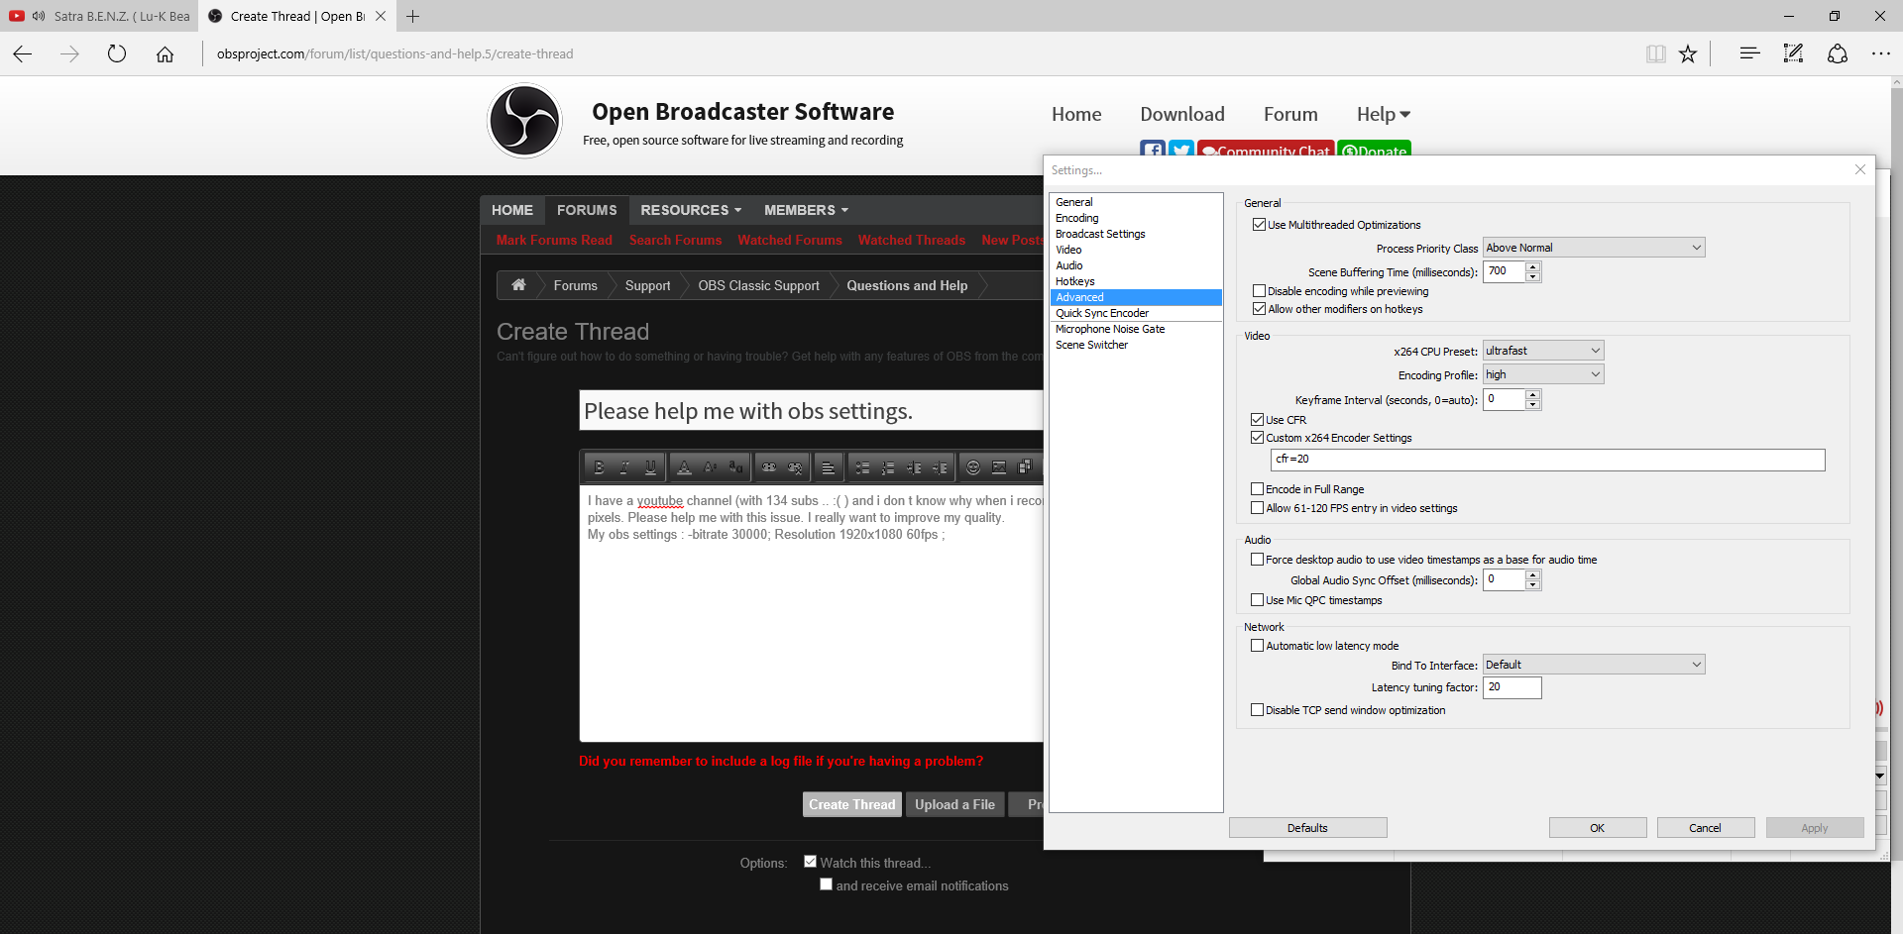Edit the custom x264 settings field
The height and width of the screenshot is (934, 1903).
click(x=1547, y=460)
